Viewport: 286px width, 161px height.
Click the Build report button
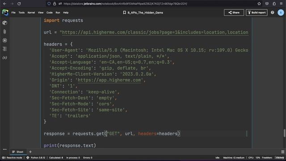click(x=257, y=13)
